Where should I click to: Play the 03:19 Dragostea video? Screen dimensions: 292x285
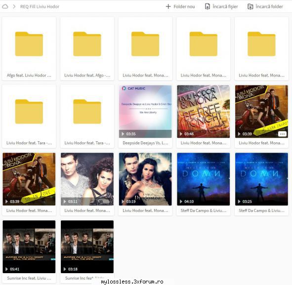point(123,202)
